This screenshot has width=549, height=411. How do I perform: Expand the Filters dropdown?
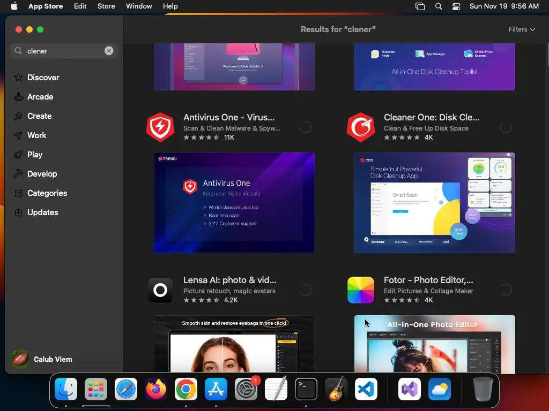click(x=522, y=29)
